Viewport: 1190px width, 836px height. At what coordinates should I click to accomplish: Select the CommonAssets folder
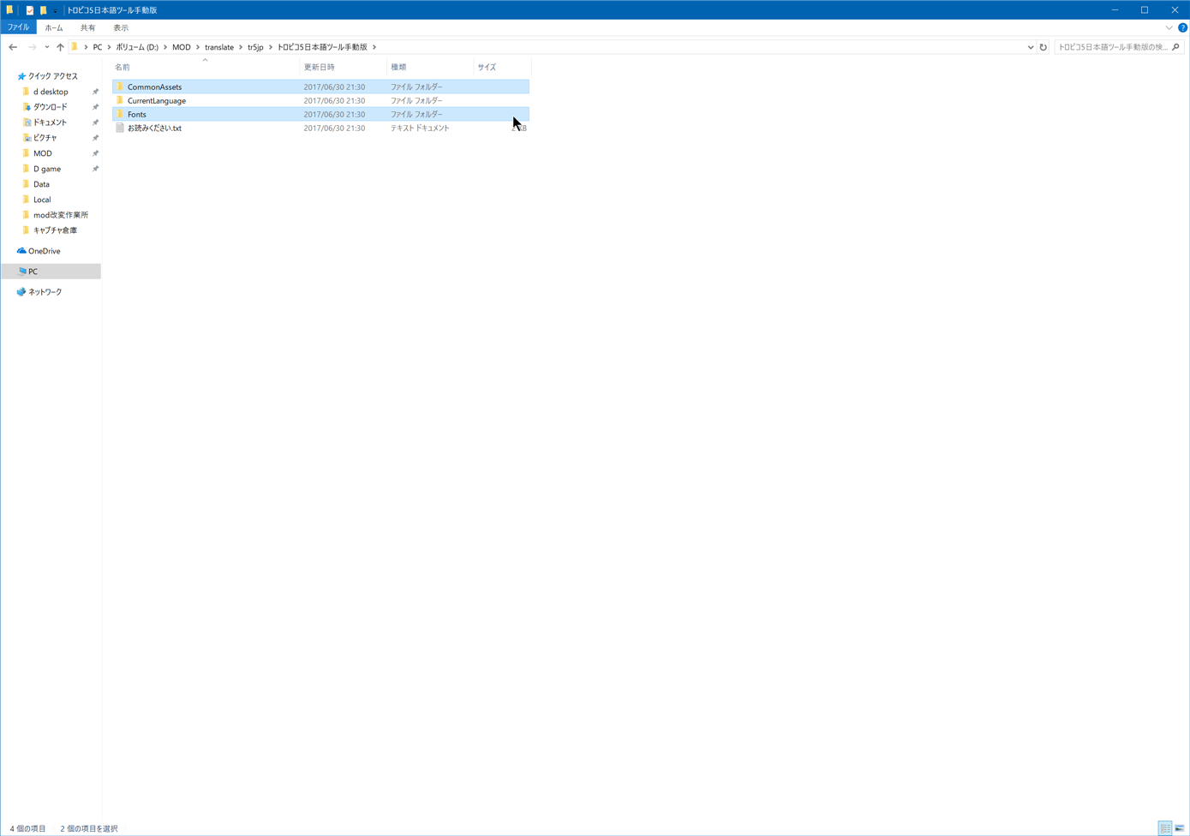click(320, 87)
